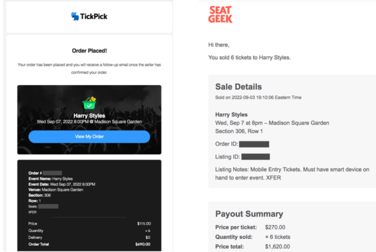Click the Harry Styles event banner title
Viewport: 376px width, 252px height.
88,116
